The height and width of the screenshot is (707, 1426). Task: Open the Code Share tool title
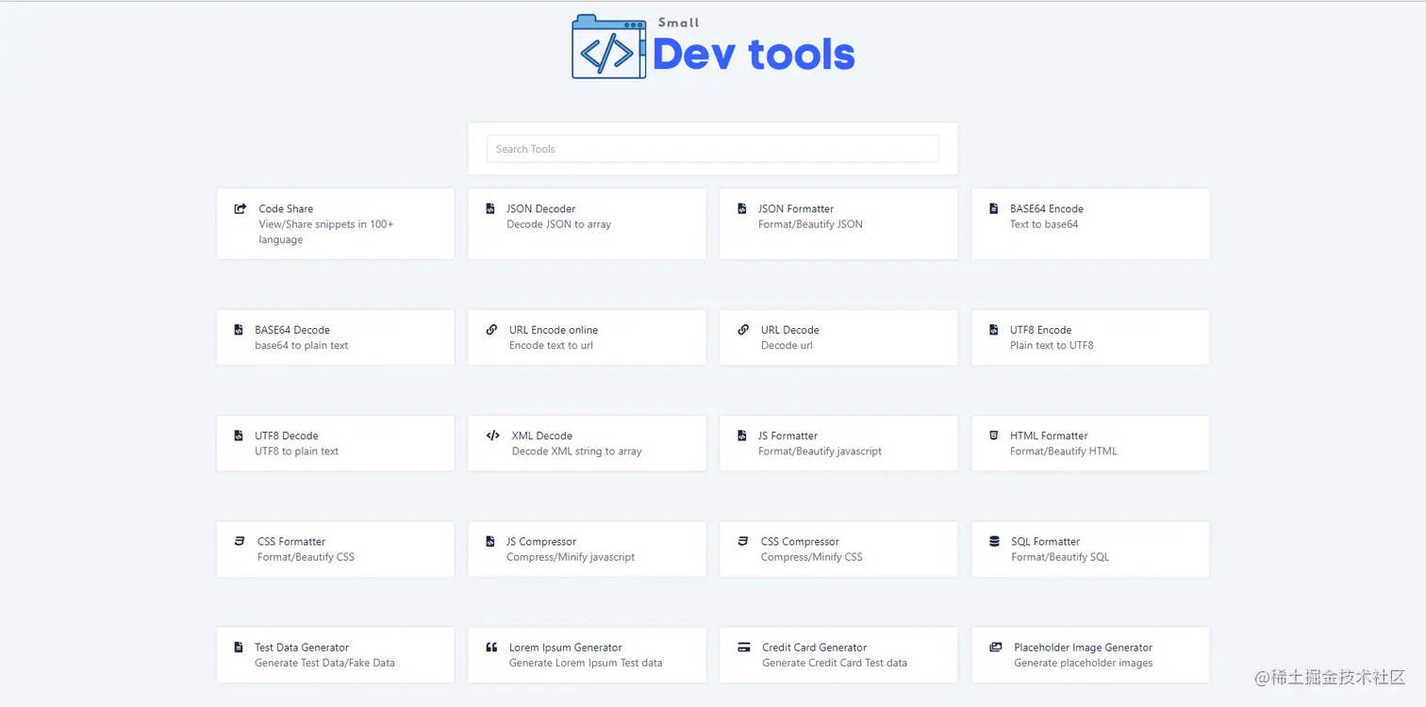(x=286, y=209)
